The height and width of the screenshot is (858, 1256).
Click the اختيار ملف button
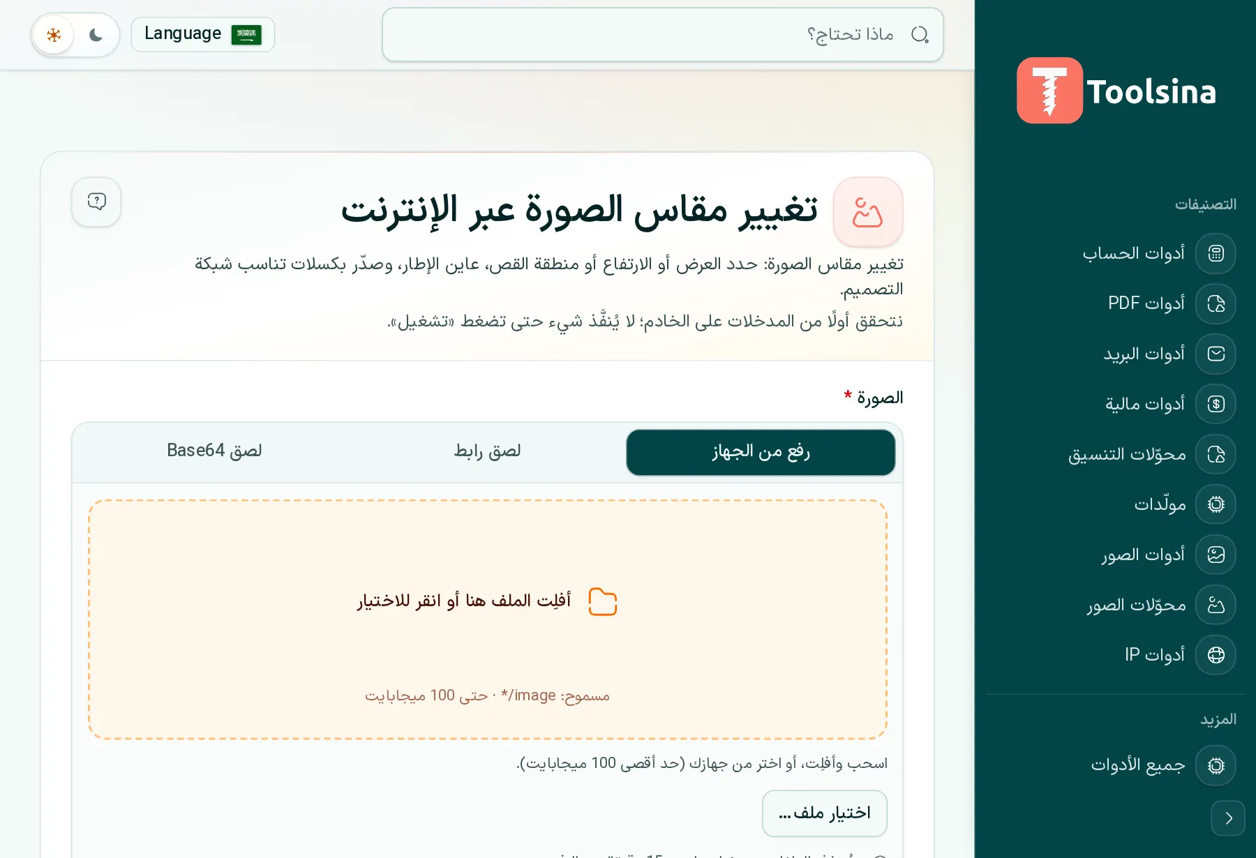tap(825, 813)
